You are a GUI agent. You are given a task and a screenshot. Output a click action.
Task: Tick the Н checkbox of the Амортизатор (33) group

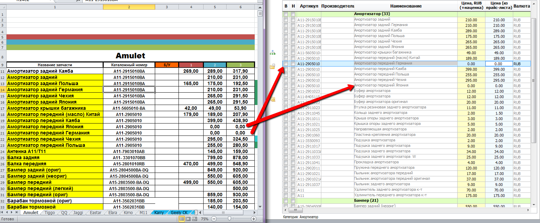(293, 14)
